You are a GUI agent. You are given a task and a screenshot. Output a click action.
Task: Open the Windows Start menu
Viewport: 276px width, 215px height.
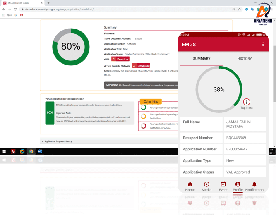pos(4,151)
